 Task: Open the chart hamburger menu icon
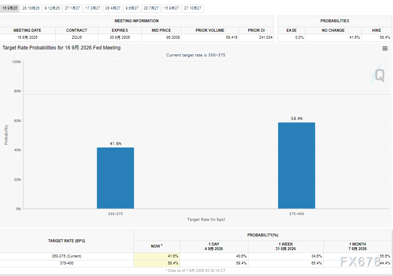pos(385,49)
